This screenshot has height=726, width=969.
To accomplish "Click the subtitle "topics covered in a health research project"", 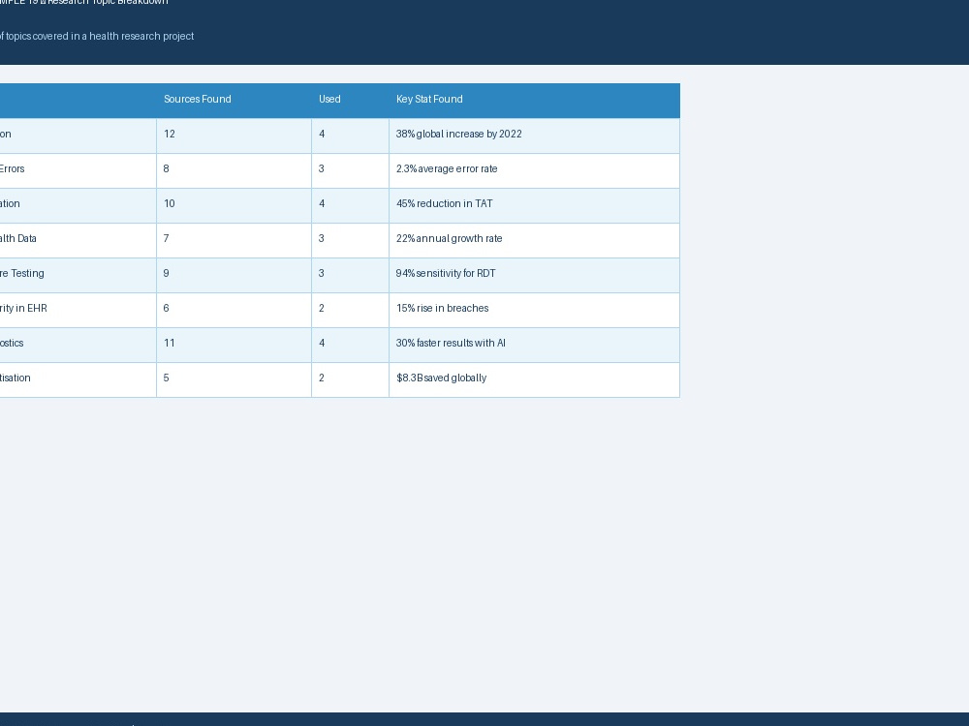I will point(100,37).
